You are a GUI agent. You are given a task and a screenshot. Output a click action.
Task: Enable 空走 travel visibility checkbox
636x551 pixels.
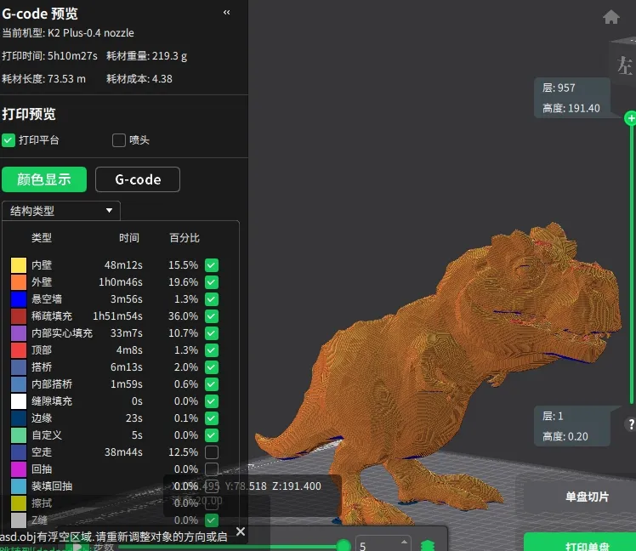pos(212,452)
